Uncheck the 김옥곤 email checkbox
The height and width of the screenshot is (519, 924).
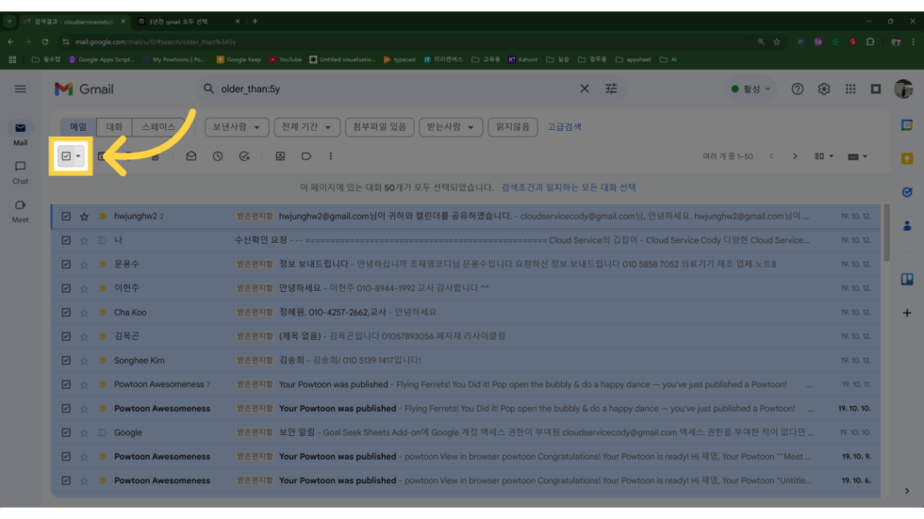point(66,336)
